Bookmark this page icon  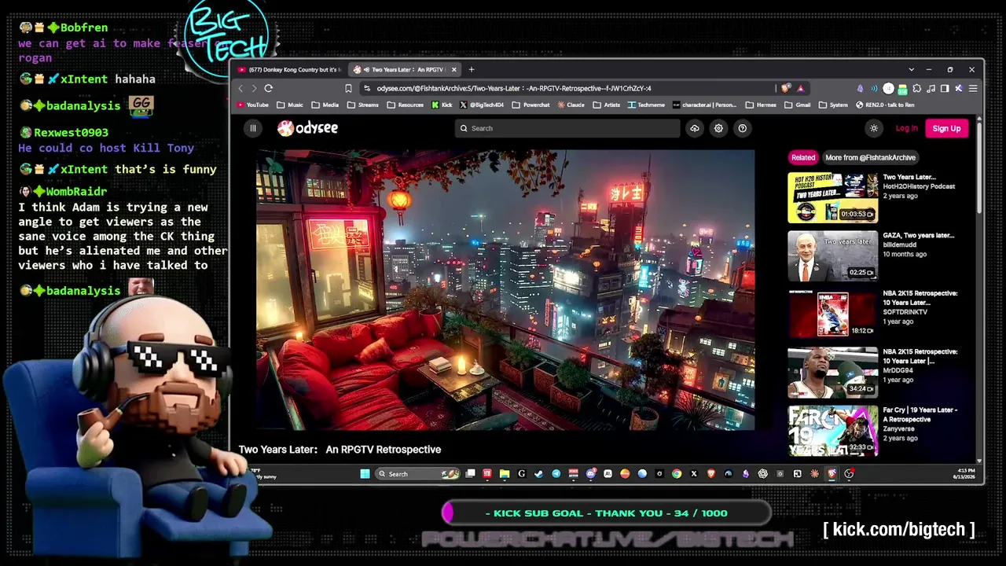pos(348,88)
